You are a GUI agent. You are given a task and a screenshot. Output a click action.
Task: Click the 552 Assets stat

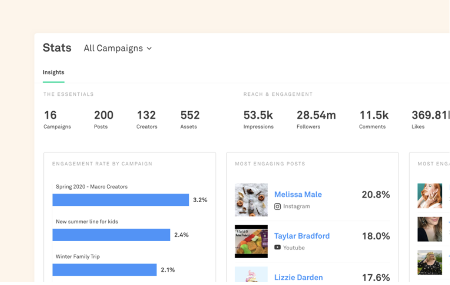[x=189, y=119]
